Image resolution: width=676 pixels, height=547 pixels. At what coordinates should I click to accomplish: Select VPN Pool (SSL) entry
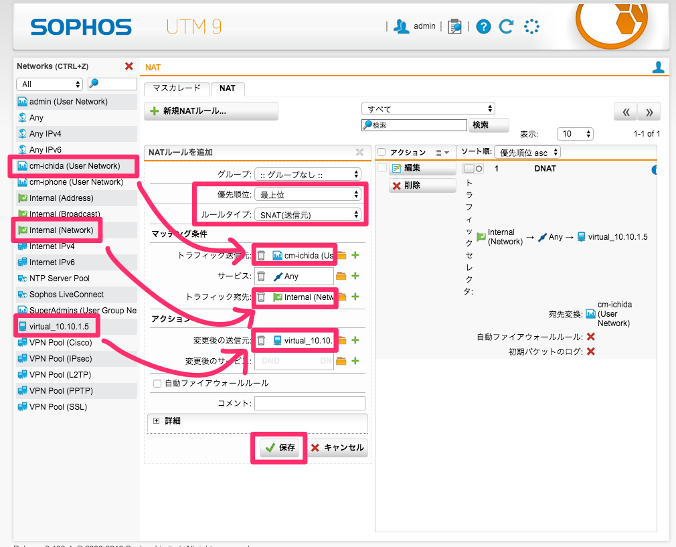click(76, 407)
